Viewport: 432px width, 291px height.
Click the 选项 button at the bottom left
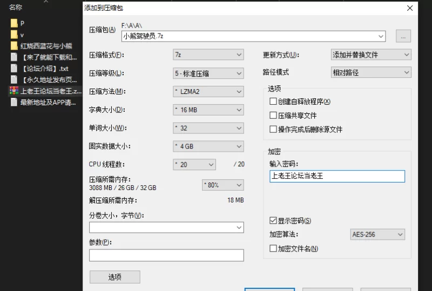pyautogui.click(x=115, y=277)
